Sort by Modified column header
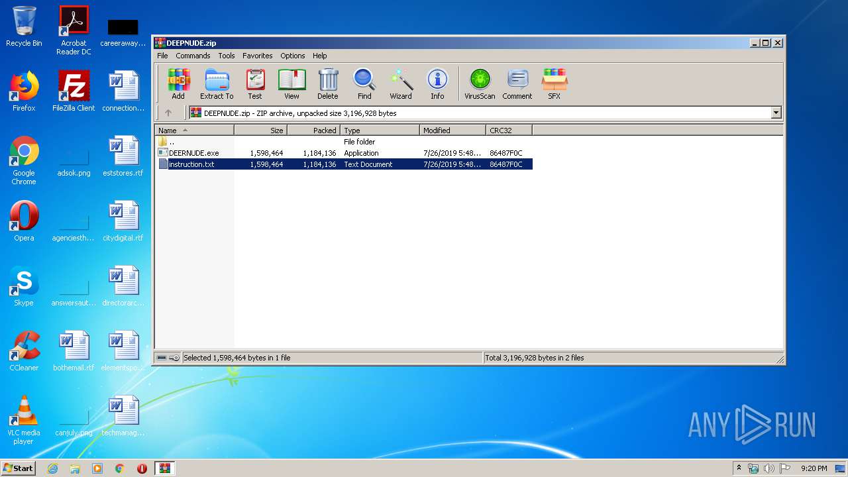The height and width of the screenshot is (477, 848). click(452, 131)
